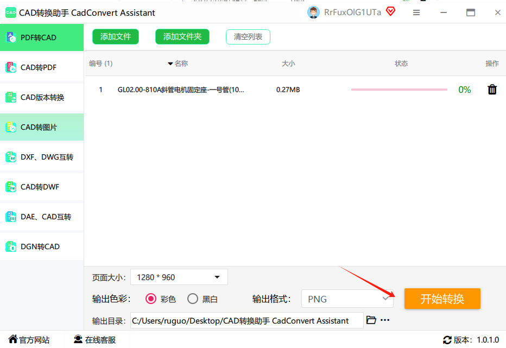Click the CAD app logo in title bar
The width and height of the screenshot is (506, 348).
pos(11,12)
